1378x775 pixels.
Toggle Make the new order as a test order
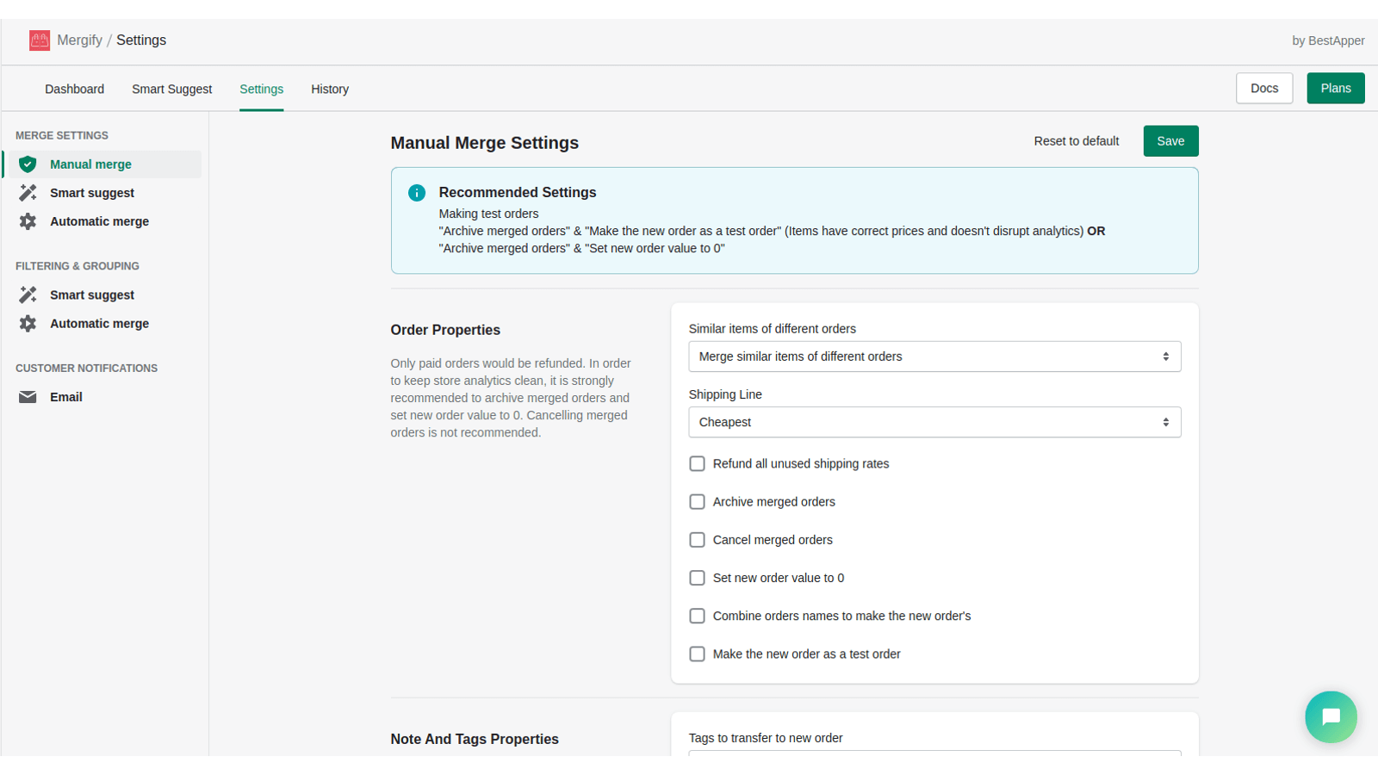697,654
